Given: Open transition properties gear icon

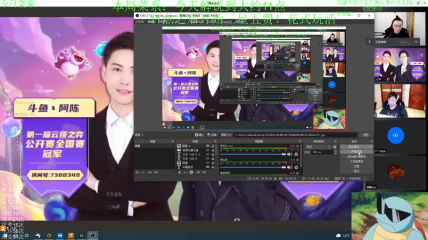Looking at the screenshot, I should tap(335, 147).
